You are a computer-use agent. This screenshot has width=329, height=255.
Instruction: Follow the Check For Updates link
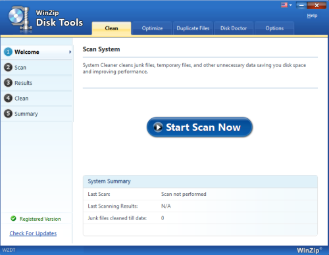33,233
